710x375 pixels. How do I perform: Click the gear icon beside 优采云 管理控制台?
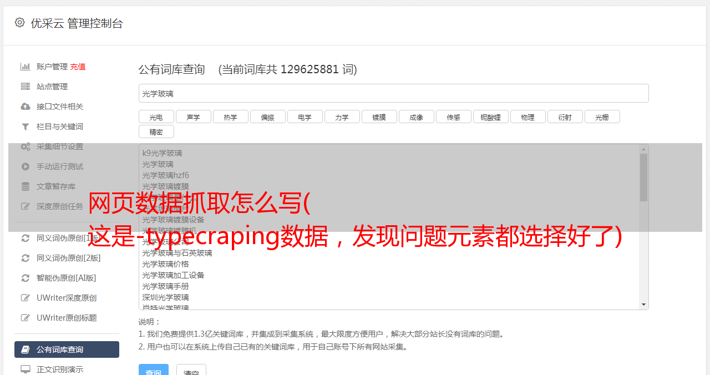(x=20, y=23)
